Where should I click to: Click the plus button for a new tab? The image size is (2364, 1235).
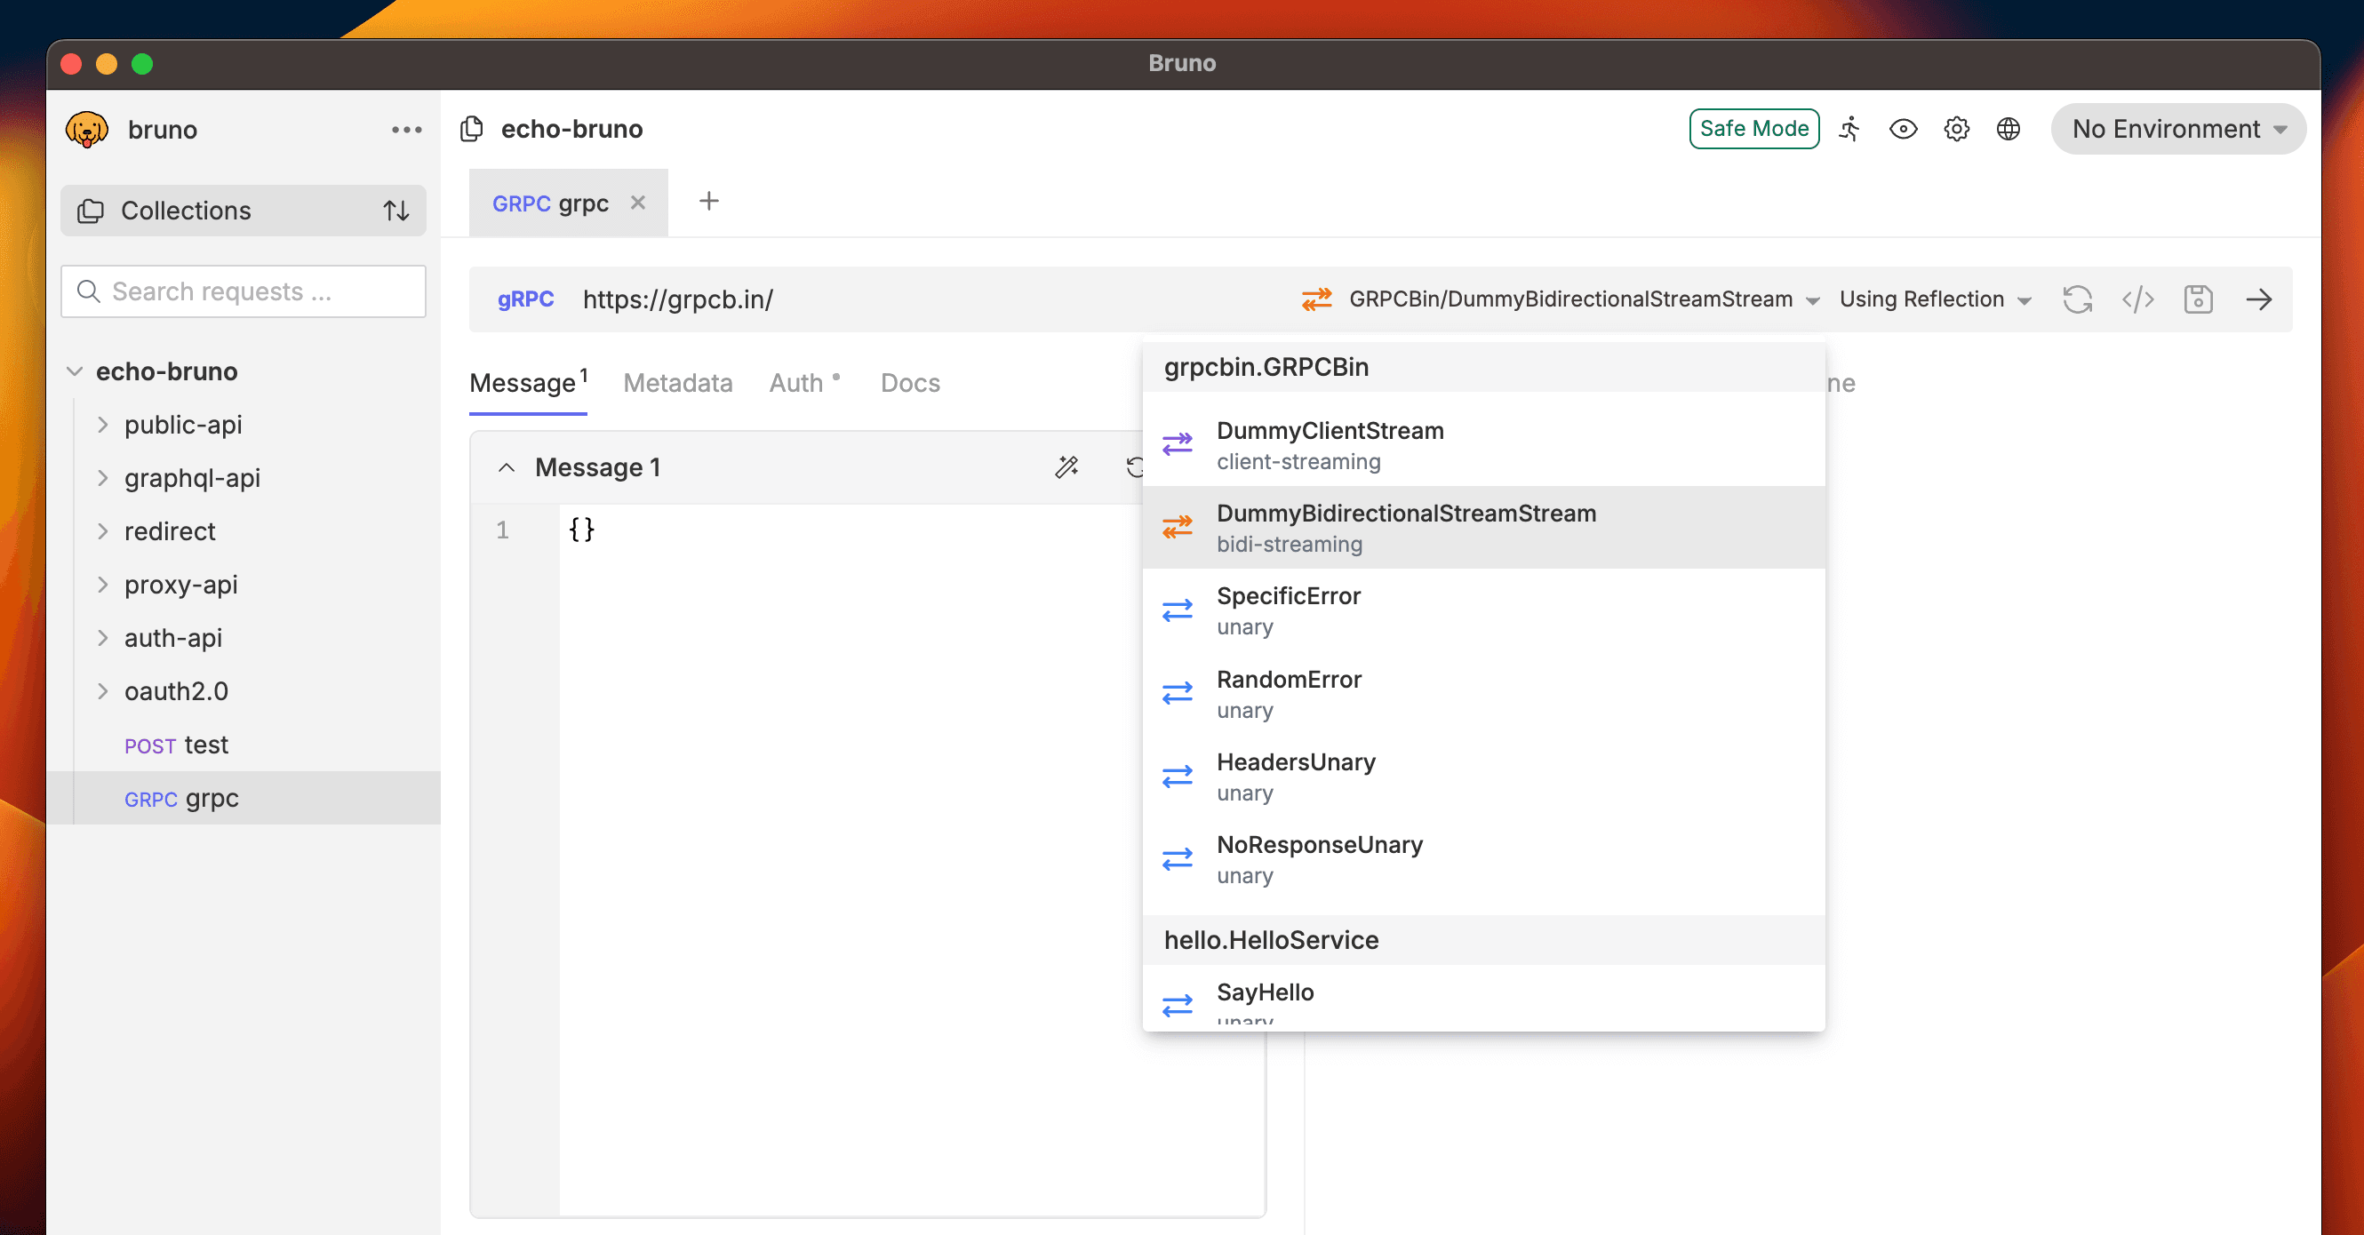click(708, 201)
